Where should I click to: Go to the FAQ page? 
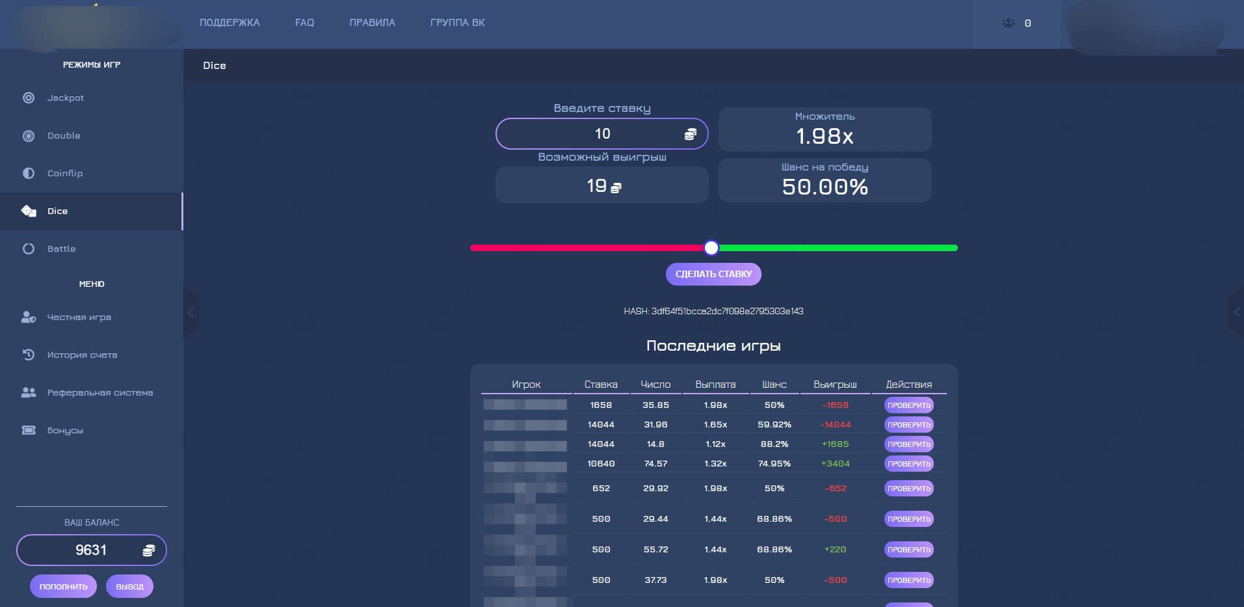coord(304,23)
